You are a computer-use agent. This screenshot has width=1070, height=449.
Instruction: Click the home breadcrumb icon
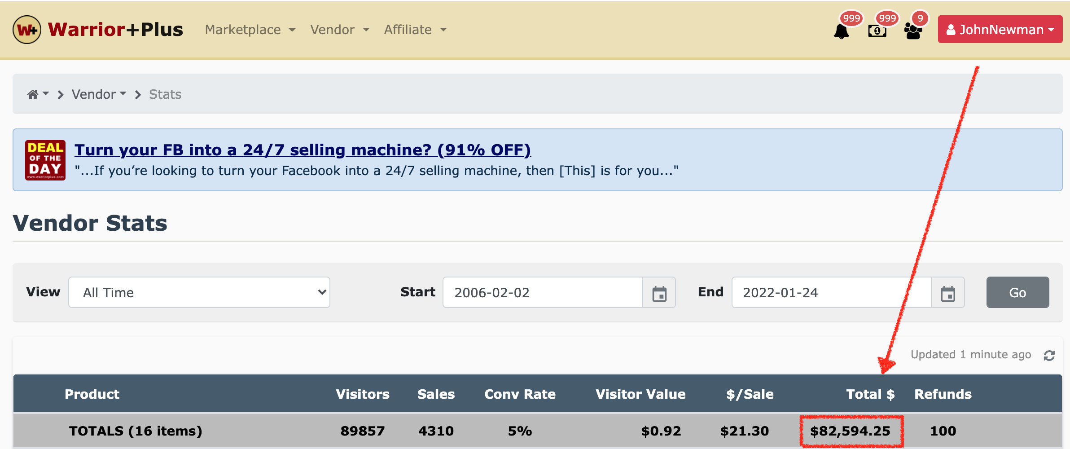click(x=33, y=94)
